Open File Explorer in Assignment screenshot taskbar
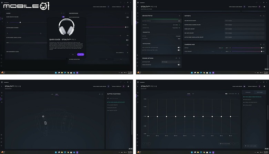 point(62,152)
